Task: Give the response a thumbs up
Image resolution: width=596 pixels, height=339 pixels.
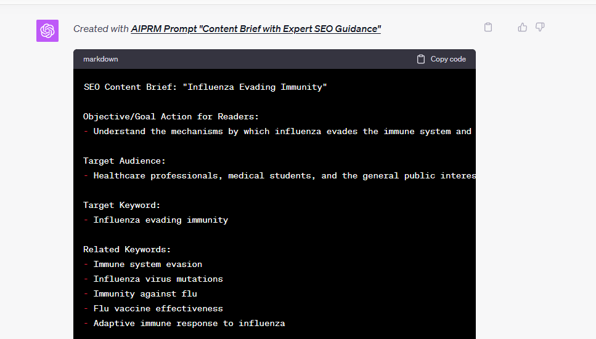Action: tap(523, 27)
